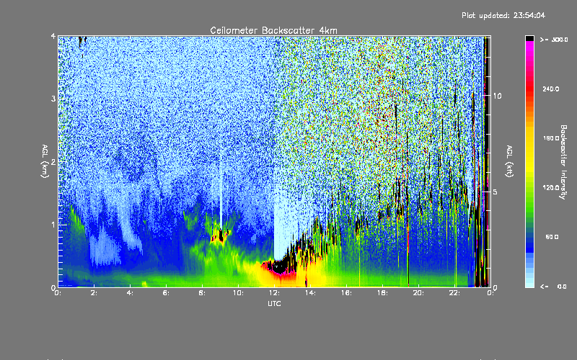This screenshot has height=360, width=577.
Task: Click the '14:' UTC time tick
Action: [310, 293]
